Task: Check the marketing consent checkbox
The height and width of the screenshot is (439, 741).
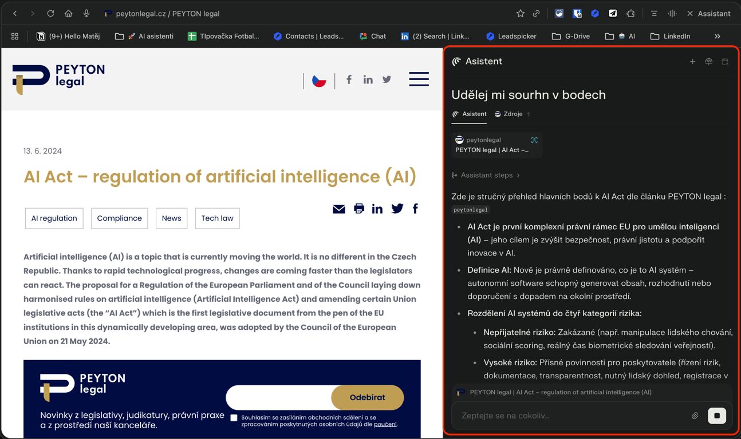Action: click(234, 418)
